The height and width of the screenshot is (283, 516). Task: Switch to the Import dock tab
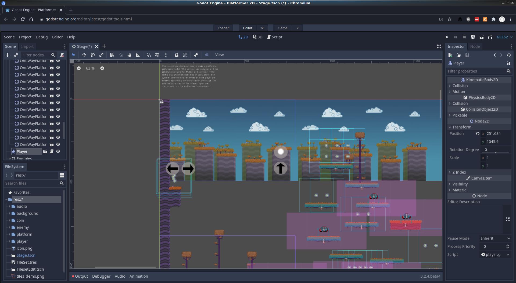[27, 46]
